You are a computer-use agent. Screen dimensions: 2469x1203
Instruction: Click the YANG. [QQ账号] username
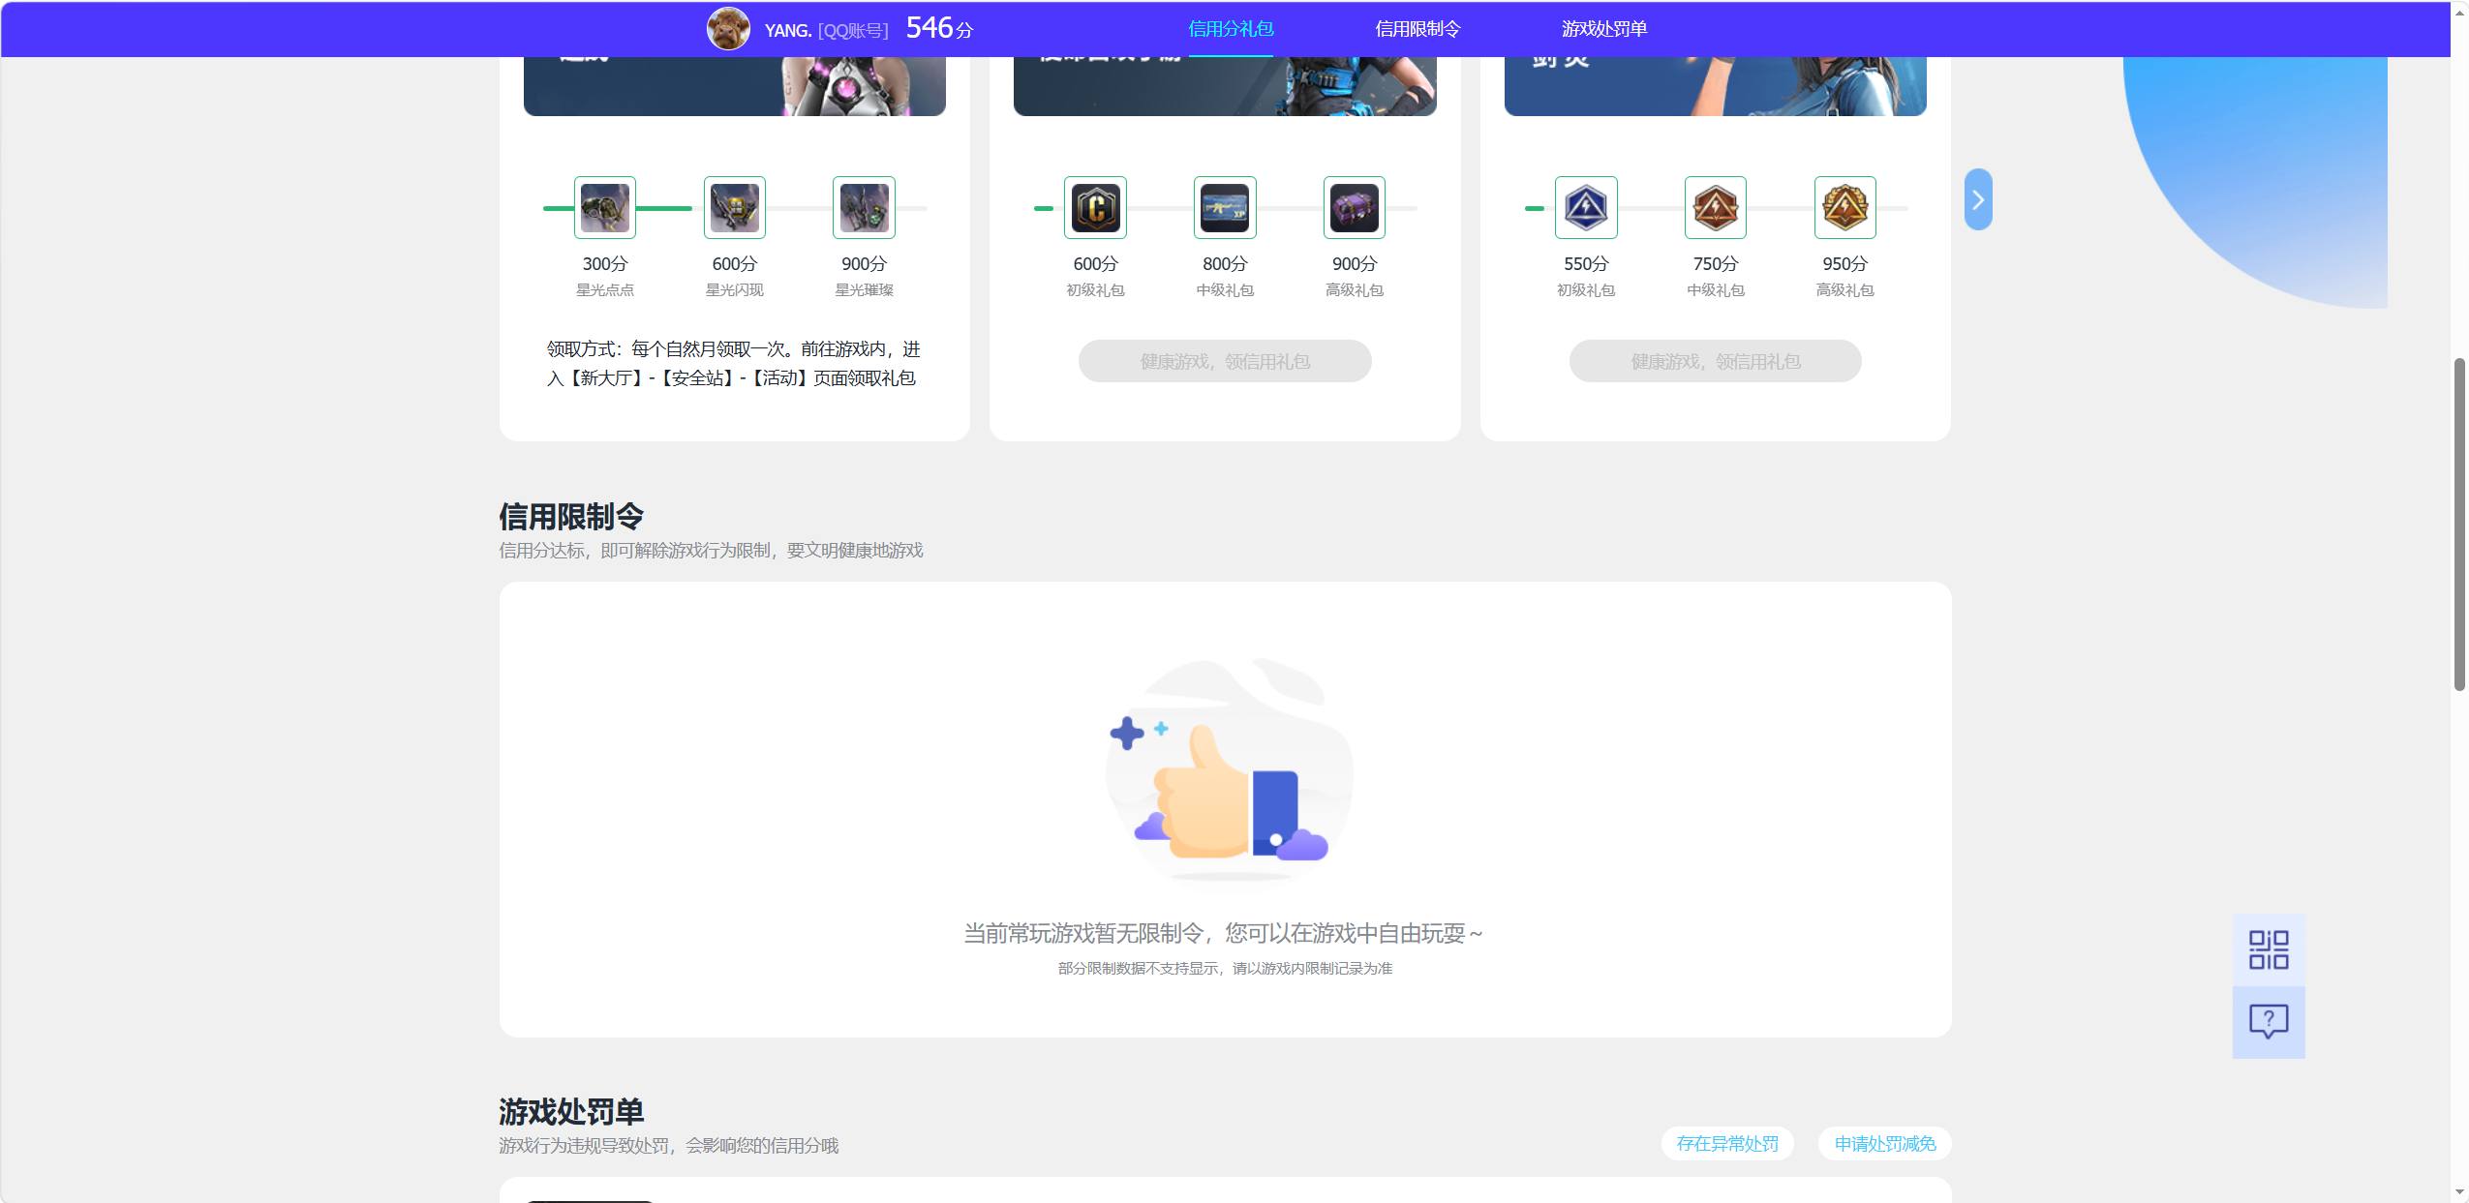click(826, 30)
